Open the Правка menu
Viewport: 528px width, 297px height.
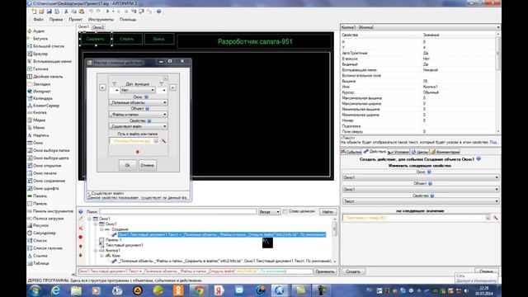(x=56, y=20)
